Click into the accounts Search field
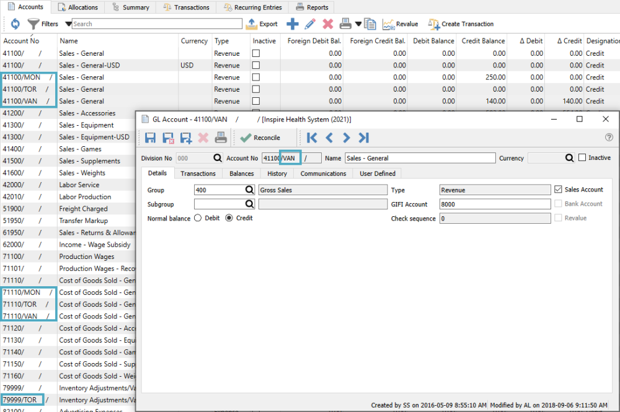Viewport: 620px width, 412px height. tap(157, 24)
